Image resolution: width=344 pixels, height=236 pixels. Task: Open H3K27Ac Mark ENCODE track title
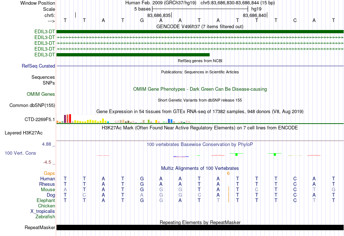[200, 128]
